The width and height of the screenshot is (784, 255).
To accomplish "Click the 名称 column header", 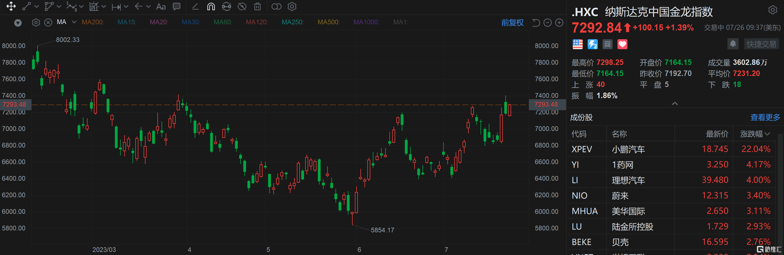I will coord(619,134).
